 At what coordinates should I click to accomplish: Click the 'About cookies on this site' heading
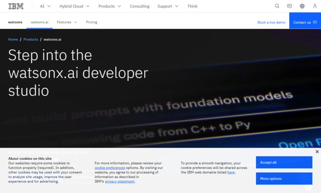(30, 158)
